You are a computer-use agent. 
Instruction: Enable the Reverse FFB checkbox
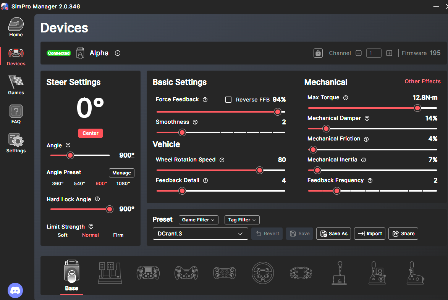point(228,100)
